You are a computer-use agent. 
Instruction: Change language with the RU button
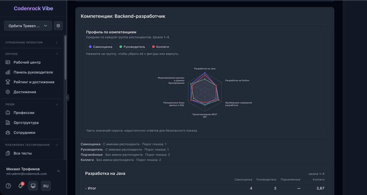tap(46, 186)
